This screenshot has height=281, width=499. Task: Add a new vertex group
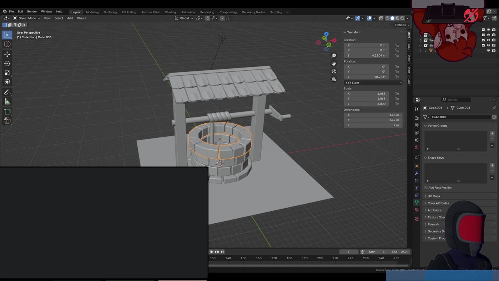pos(492,133)
